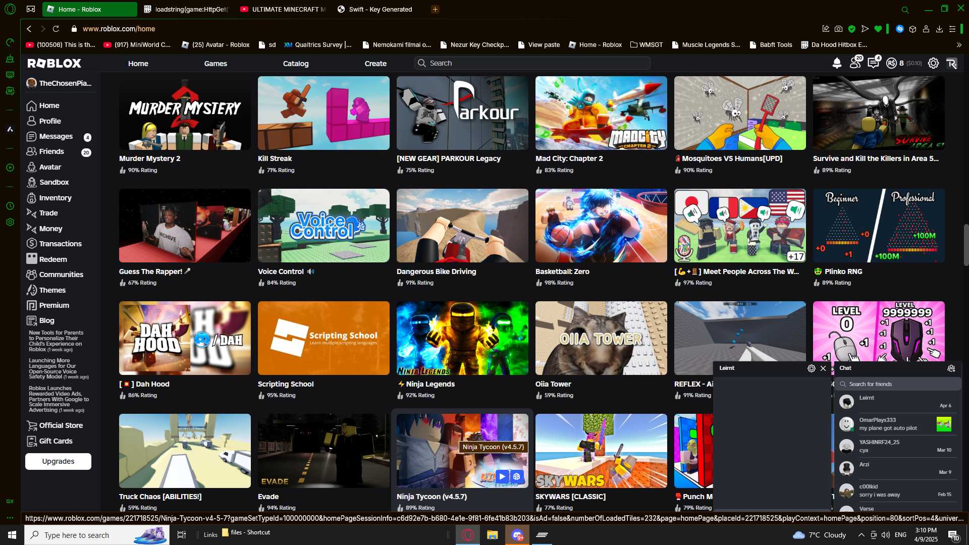969x545 pixels.
Task: Open Opera GX menu logo
Action: (10, 9)
